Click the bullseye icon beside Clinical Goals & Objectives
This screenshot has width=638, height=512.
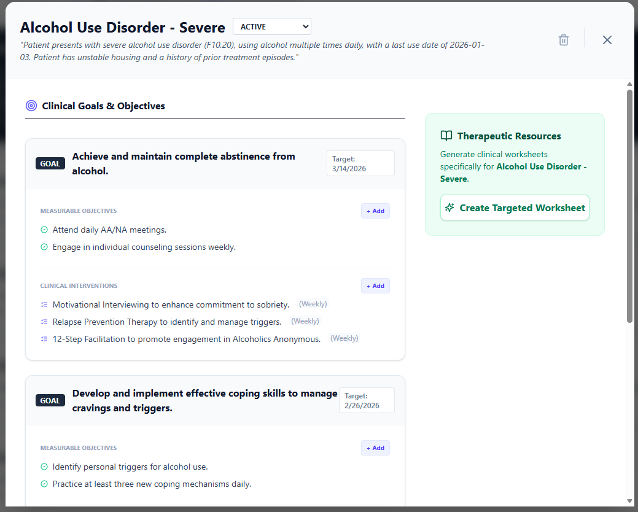click(x=31, y=106)
